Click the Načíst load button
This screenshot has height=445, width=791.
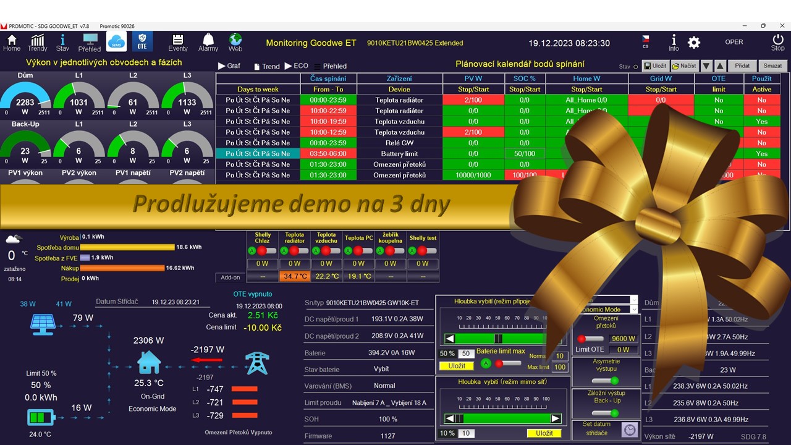[x=684, y=66]
